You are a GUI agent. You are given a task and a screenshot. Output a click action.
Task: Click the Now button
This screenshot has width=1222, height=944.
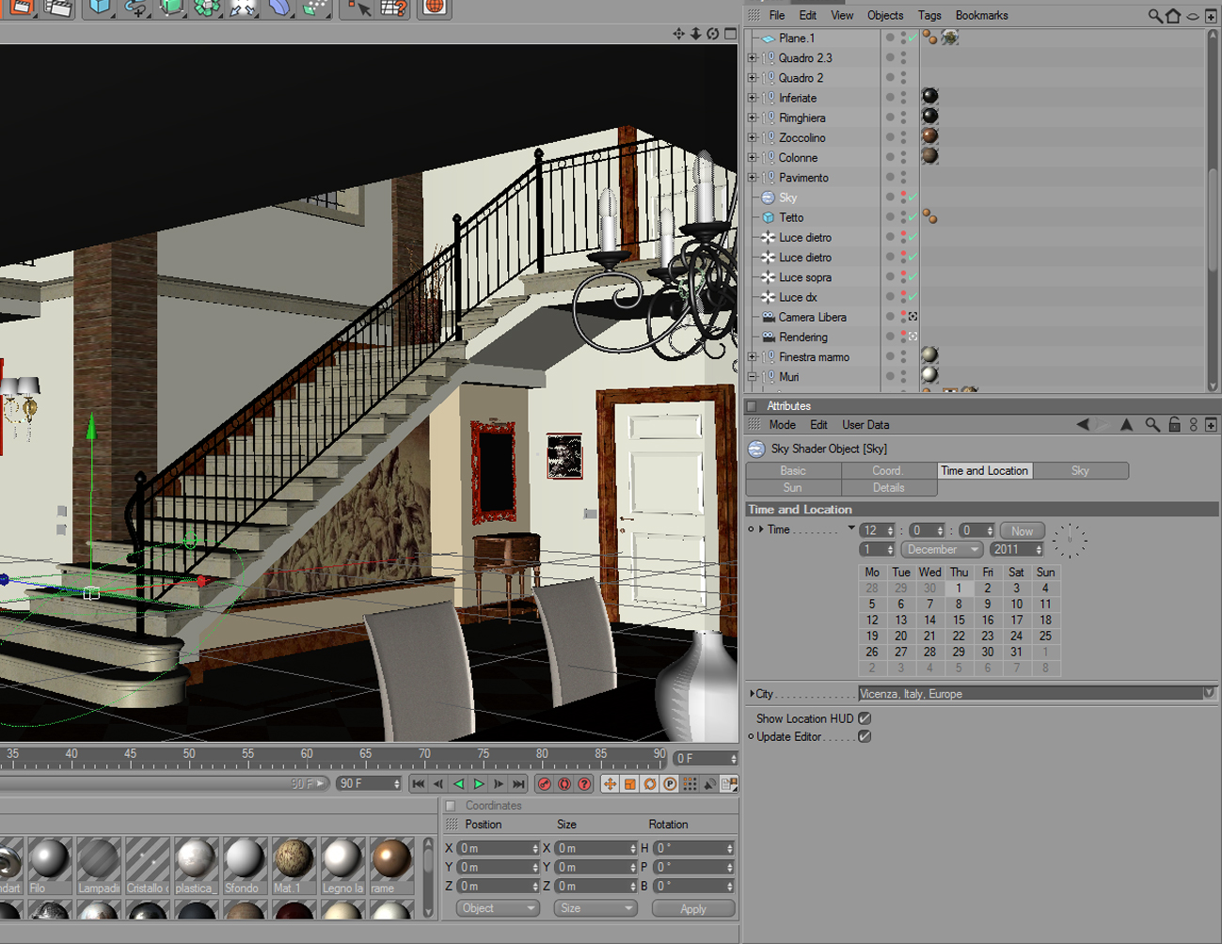(x=1022, y=531)
